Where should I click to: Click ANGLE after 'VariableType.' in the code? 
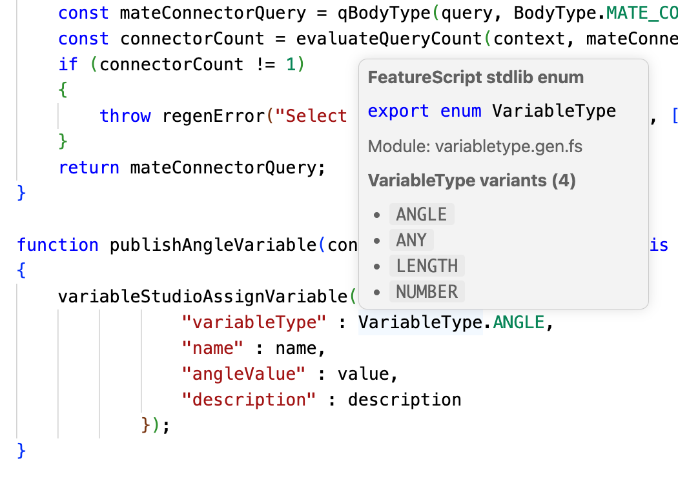click(519, 322)
